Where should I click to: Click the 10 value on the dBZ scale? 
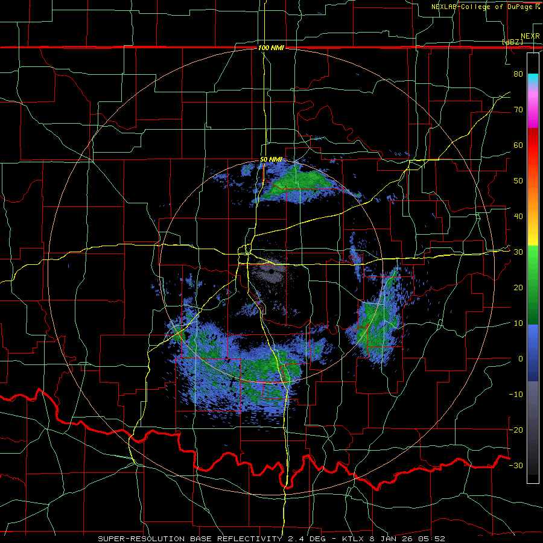[x=518, y=323]
